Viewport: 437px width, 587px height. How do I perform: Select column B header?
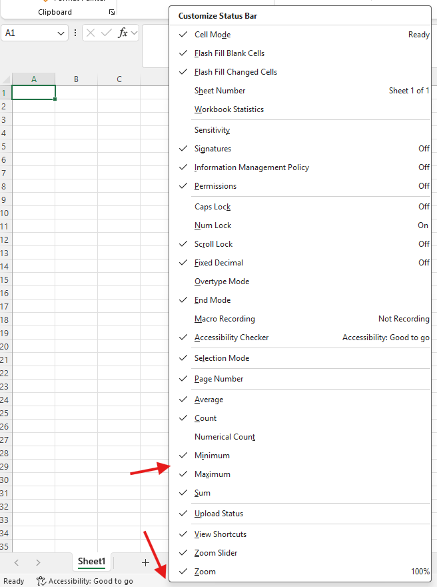point(76,79)
